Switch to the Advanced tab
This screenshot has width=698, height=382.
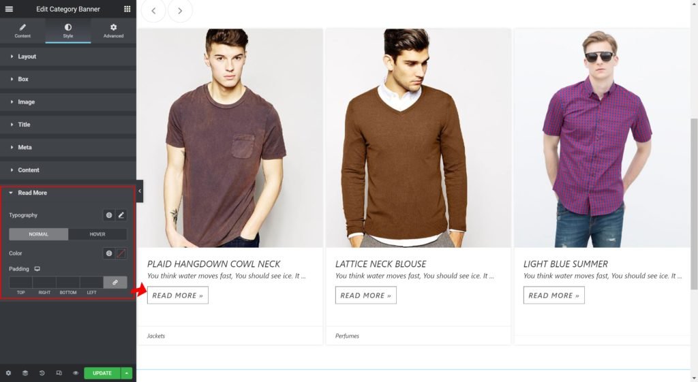tap(113, 31)
